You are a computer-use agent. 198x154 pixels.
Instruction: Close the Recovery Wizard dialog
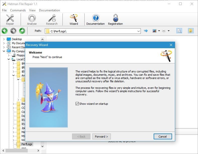click(x=171, y=45)
